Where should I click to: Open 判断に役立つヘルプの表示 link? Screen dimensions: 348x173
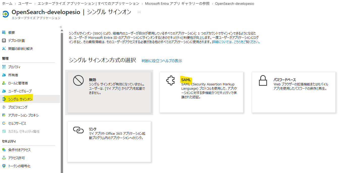[162, 61]
